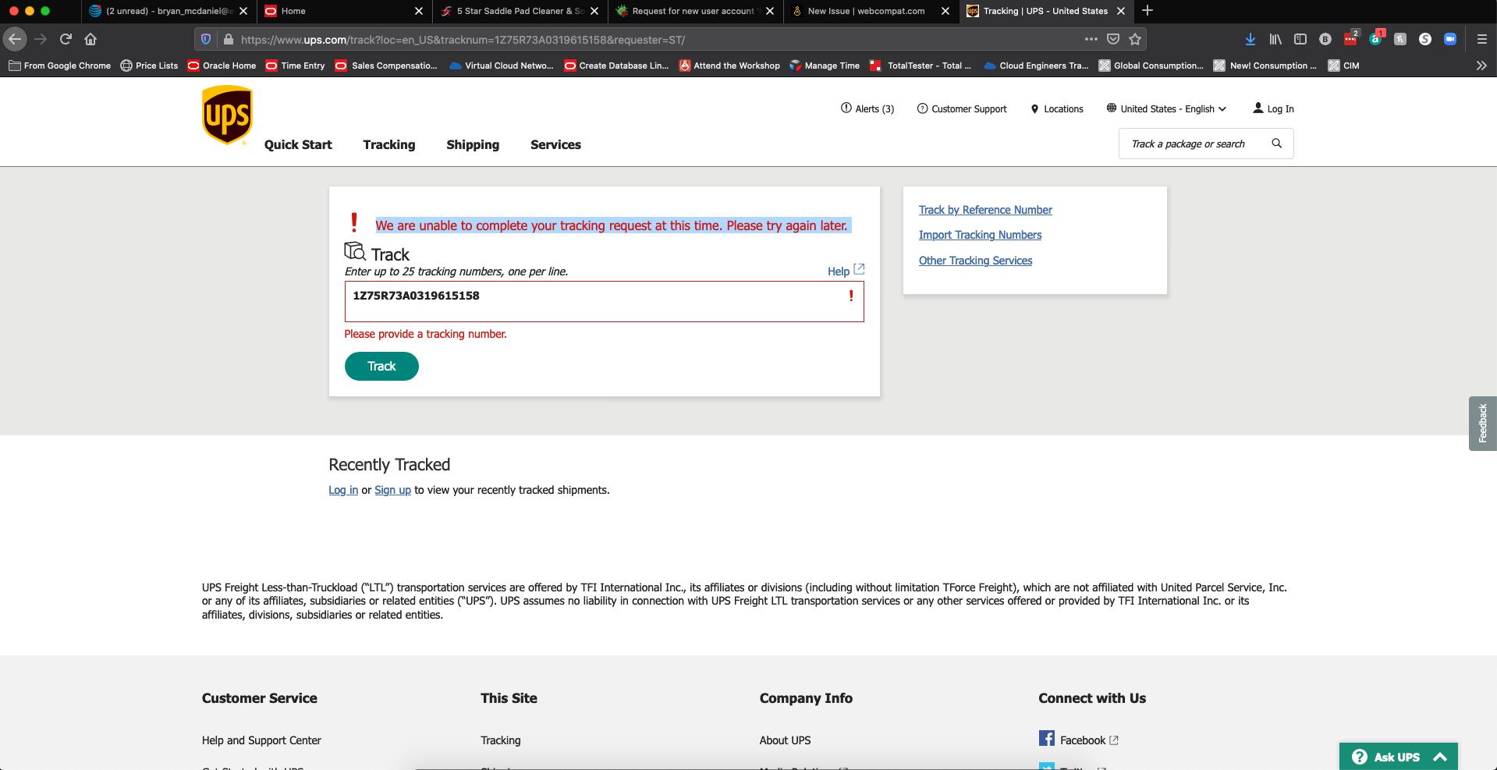The height and width of the screenshot is (770, 1497).
Task: Open Alerts (3) notification link
Action: [x=867, y=108]
